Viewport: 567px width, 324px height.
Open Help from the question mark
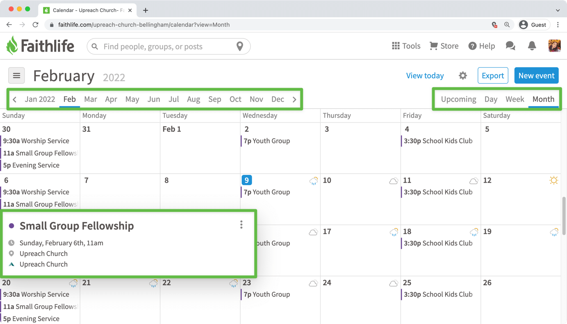(482, 46)
